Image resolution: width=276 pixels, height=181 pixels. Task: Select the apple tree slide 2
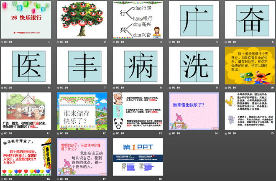(x=82, y=20)
